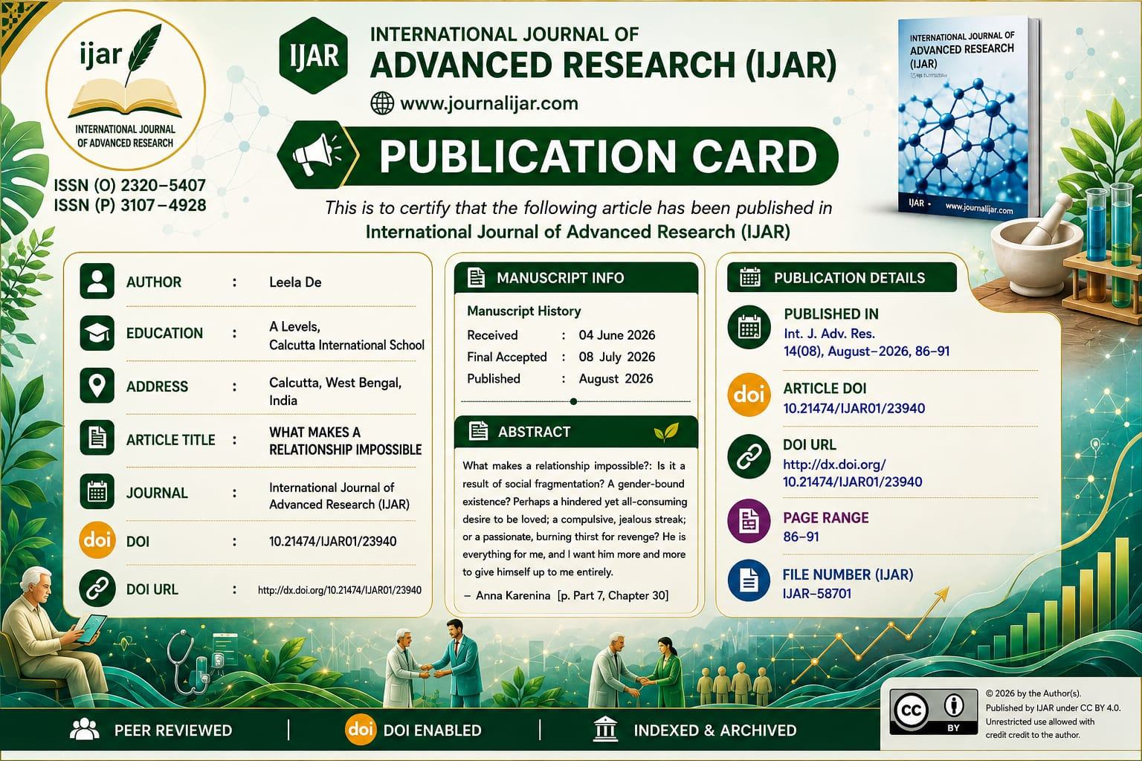Click the copyright notice © 2026 by the Author(s)

[x=1033, y=693]
